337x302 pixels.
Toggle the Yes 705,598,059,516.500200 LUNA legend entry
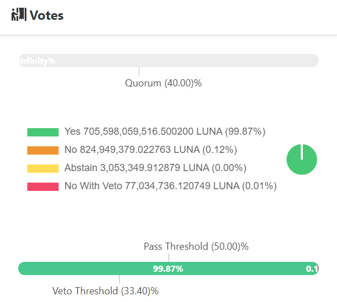coord(165,132)
